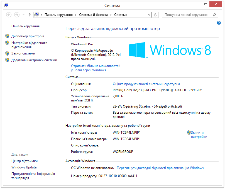Click the Back navigation arrow
Image resolution: width=225 pixels, height=189 pixels.
9,15
